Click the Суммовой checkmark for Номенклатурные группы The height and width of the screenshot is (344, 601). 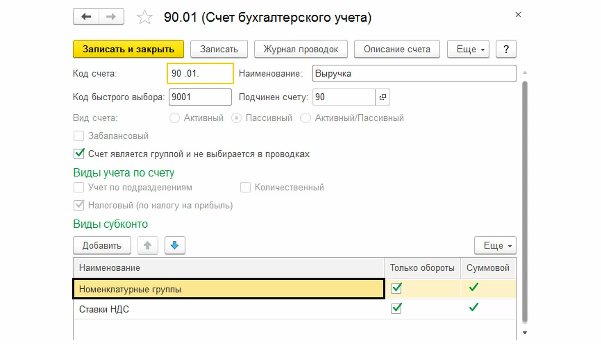(473, 288)
